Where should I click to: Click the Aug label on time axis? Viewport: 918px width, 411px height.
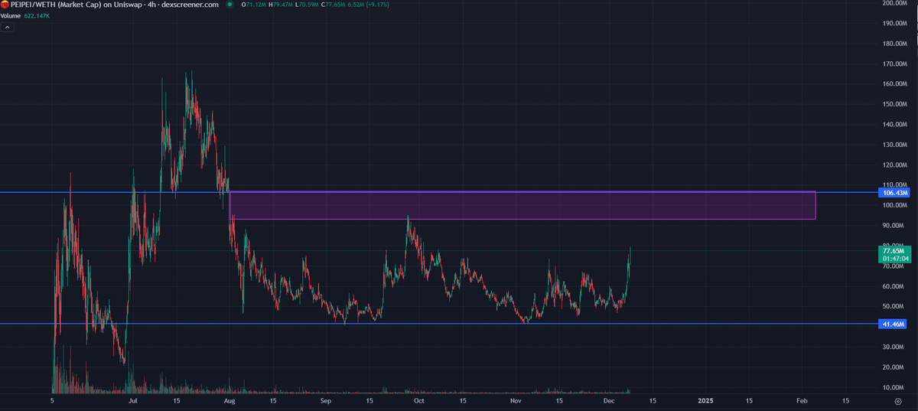coord(229,400)
